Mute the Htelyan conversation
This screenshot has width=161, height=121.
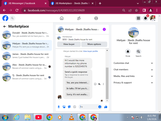[128, 52]
